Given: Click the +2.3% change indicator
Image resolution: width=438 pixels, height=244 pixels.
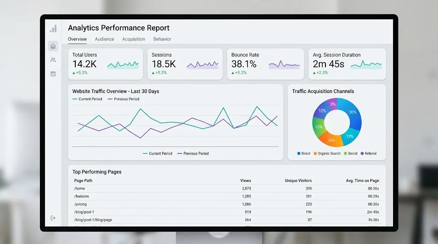Looking at the screenshot, I should (320, 73).
